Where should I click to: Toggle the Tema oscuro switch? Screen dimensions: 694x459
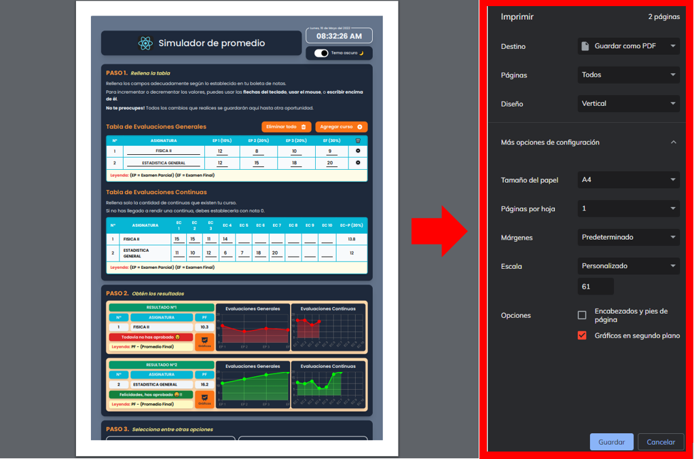click(x=321, y=53)
